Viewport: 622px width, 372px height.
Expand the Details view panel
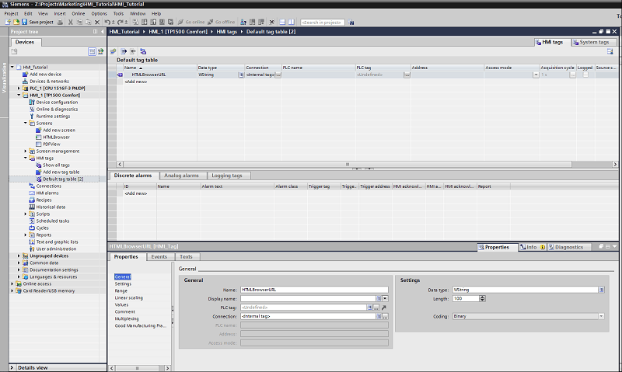pos(12,367)
